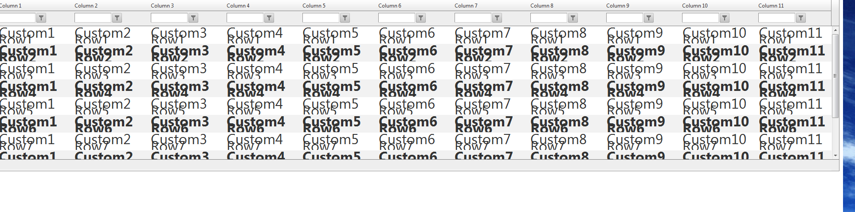Sort by the Column 5 header

tap(314, 6)
